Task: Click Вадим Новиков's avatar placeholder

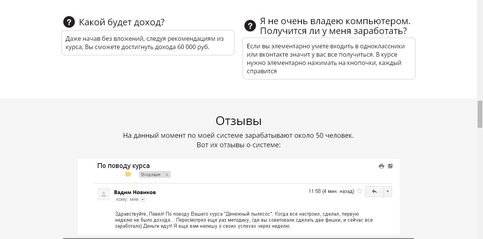Action: tap(103, 194)
